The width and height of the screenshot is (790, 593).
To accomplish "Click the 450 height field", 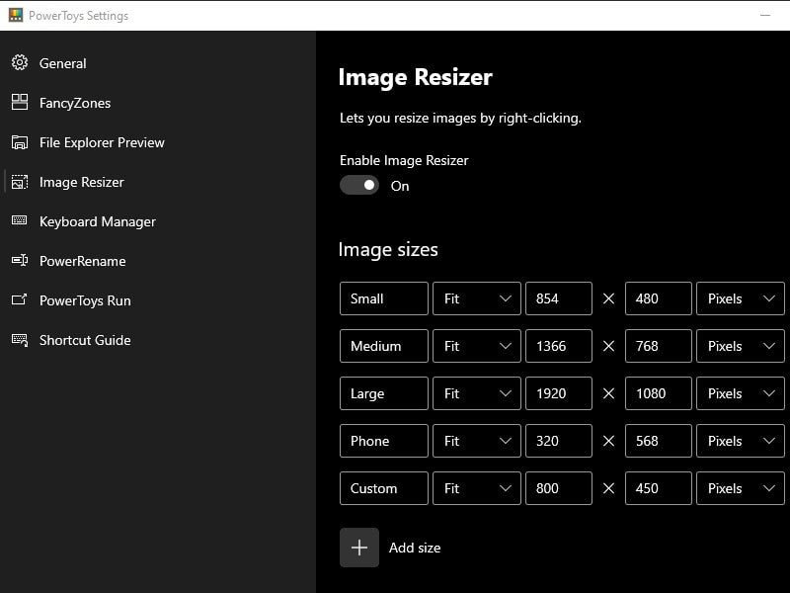I will [659, 488].
